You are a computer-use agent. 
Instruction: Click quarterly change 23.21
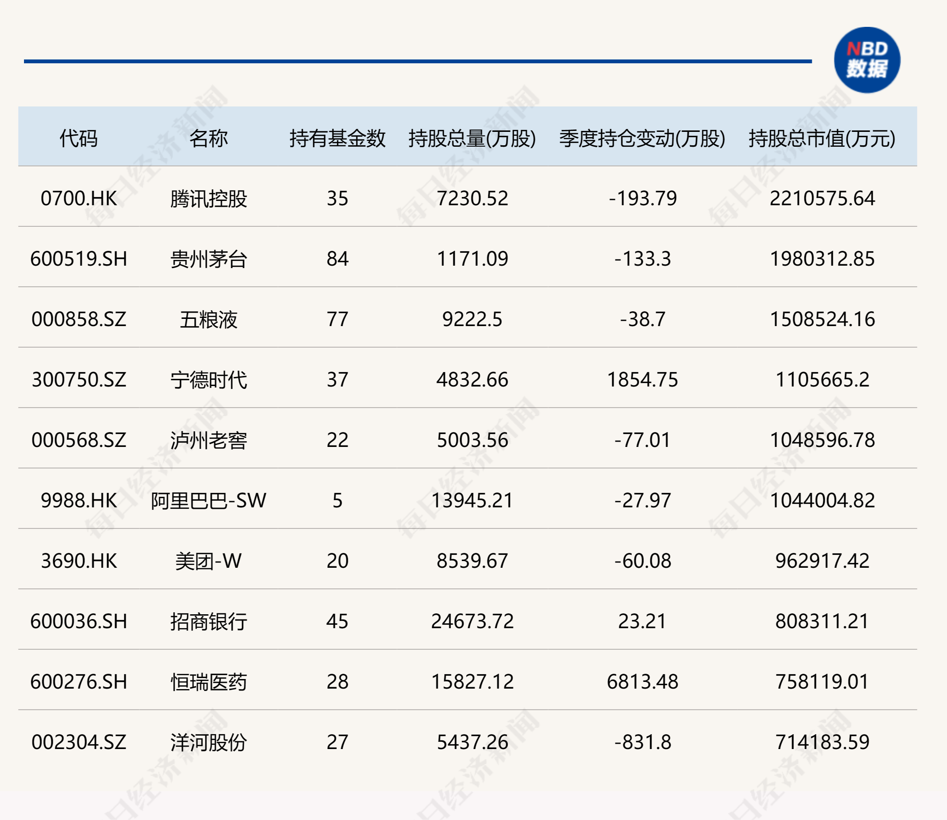pos(642,621)
